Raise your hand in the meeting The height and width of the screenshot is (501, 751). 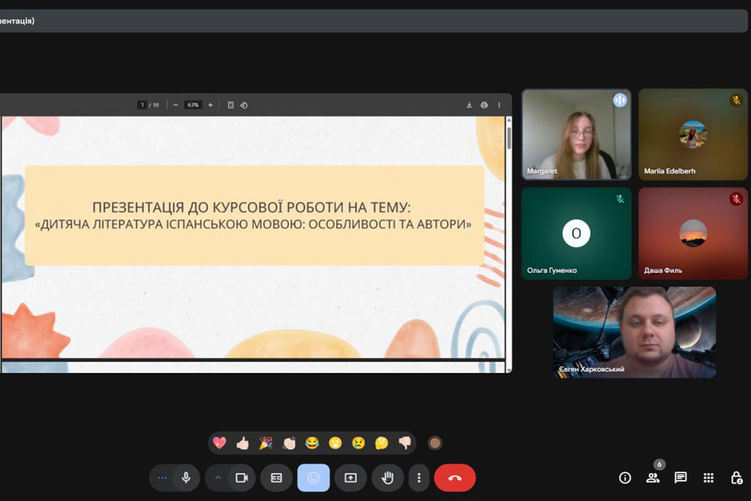click(x=387, y=478)
